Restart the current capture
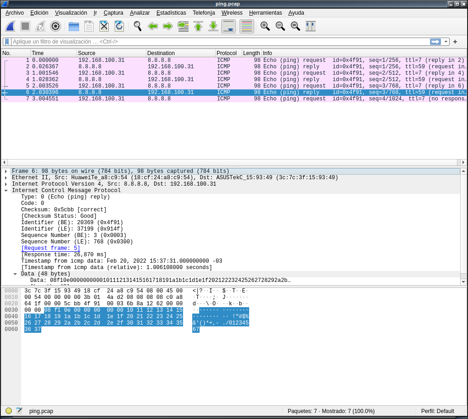The height and width of the screenshot is (419, 468). tap(40, 26)
